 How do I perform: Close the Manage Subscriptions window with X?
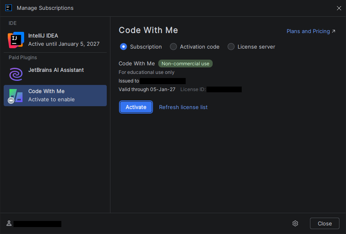pyautogui.click(x=339, y=8)
